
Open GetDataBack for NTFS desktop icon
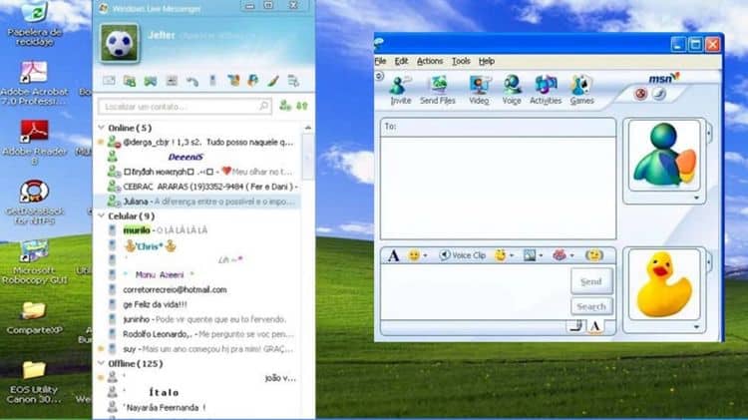point(34,203)
